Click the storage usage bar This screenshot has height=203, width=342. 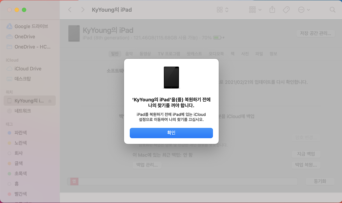pyautogui.click(x=182, y=181)
